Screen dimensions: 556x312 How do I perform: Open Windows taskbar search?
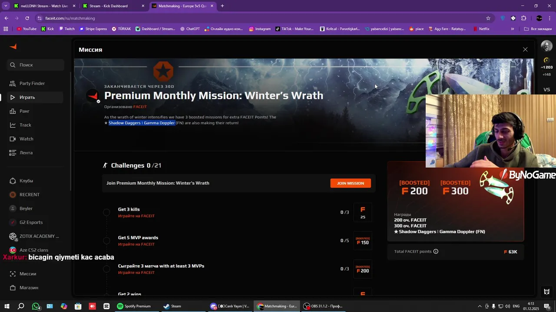click(21, 306)
